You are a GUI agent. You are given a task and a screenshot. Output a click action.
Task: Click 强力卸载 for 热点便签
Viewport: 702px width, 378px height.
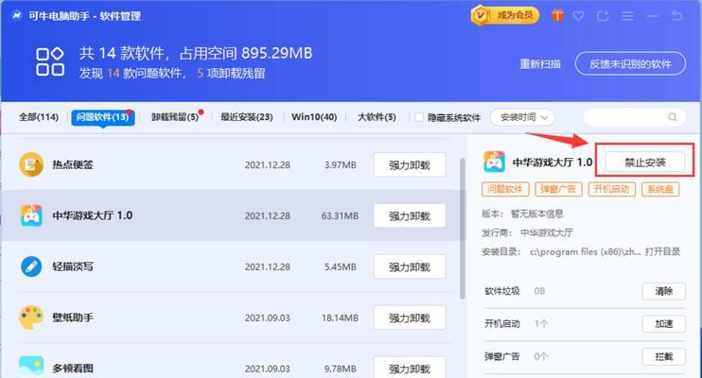[410, 165]
